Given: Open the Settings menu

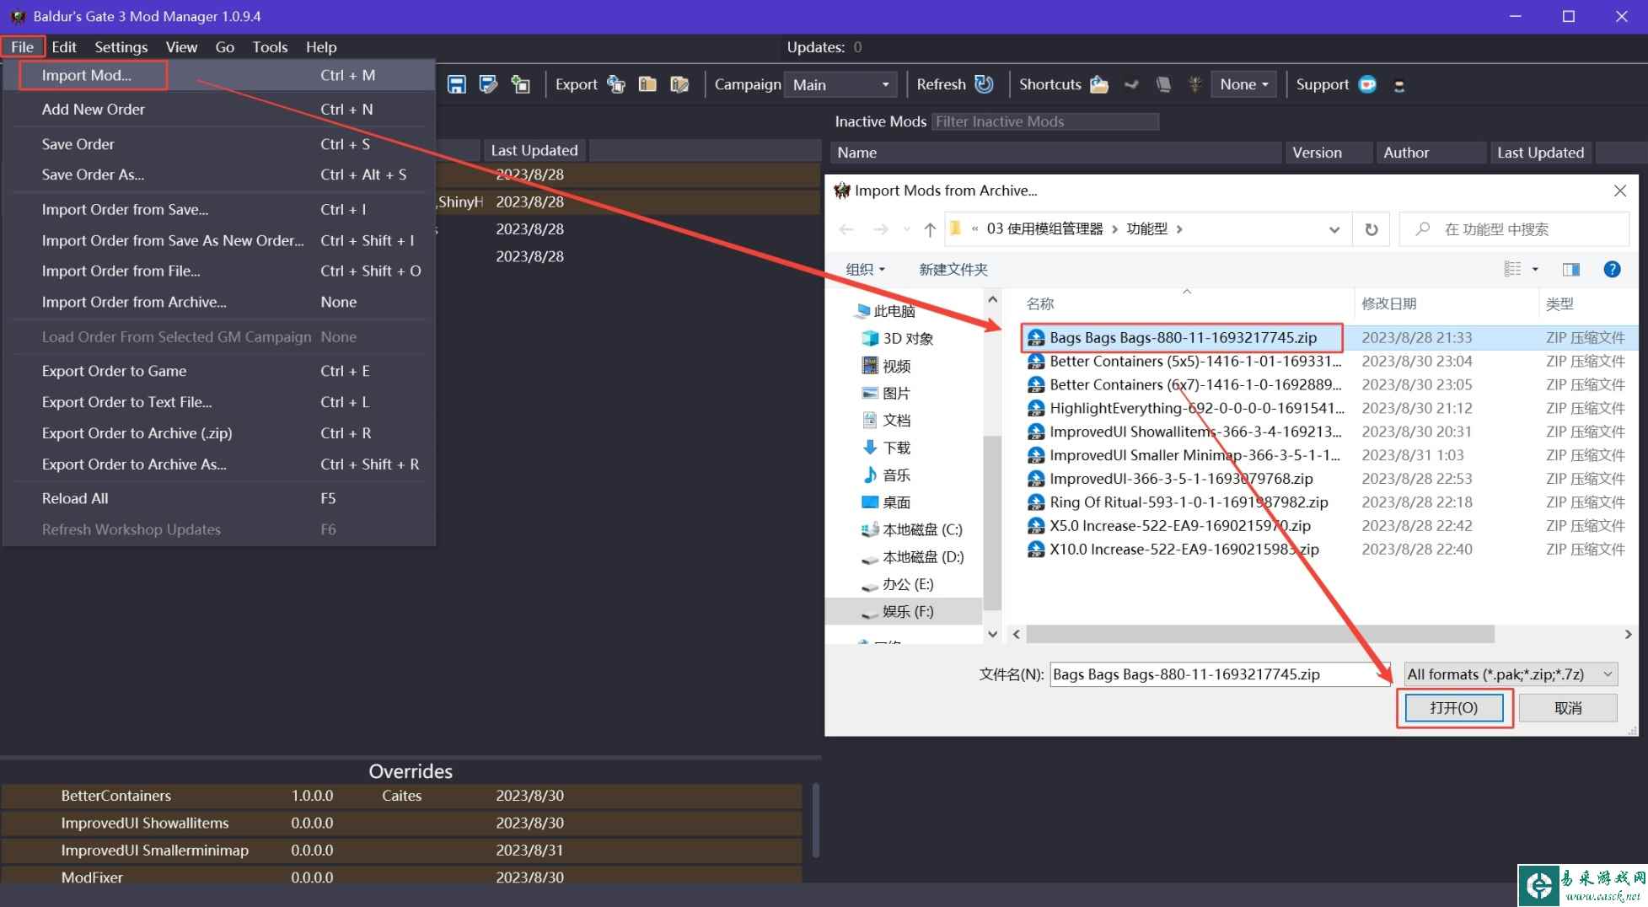Looking at the screenshot, I should click(x=121, y=47).
